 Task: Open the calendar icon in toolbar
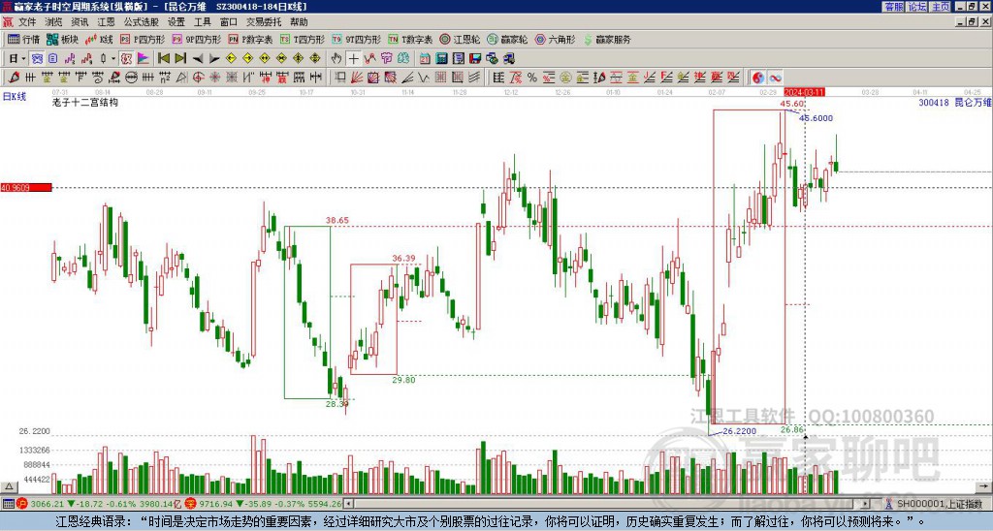point(425,59)
